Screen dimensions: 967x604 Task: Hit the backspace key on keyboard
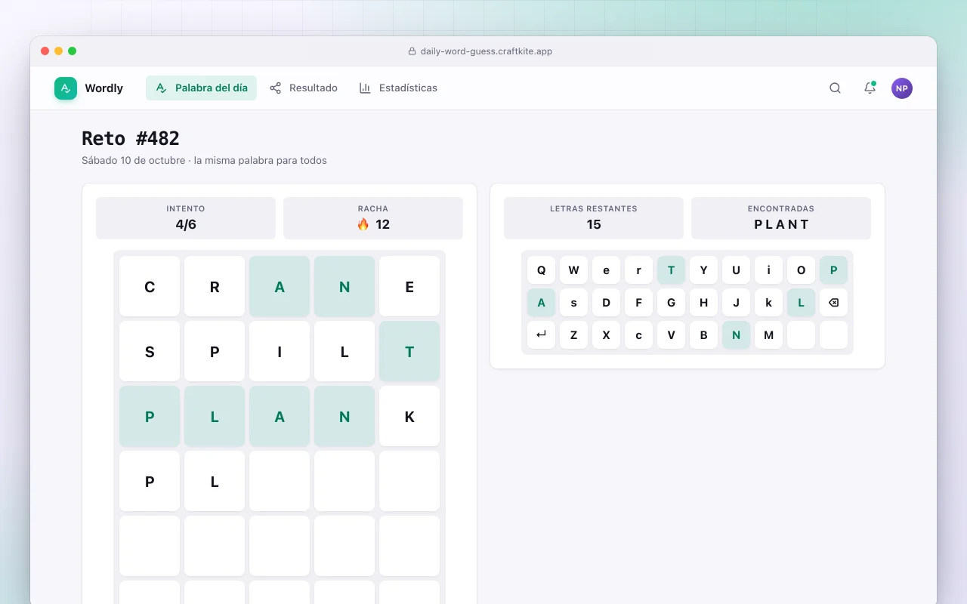(833, 303)
